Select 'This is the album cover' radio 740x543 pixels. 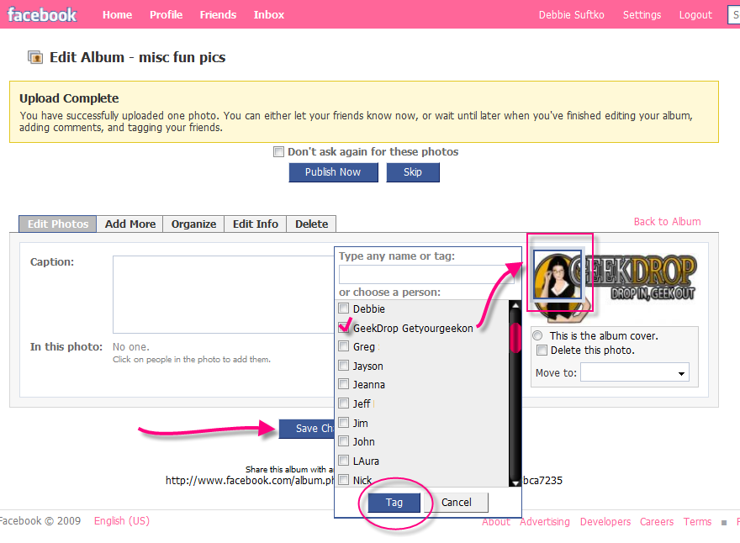pyautogui.click(x=537, y=335)
